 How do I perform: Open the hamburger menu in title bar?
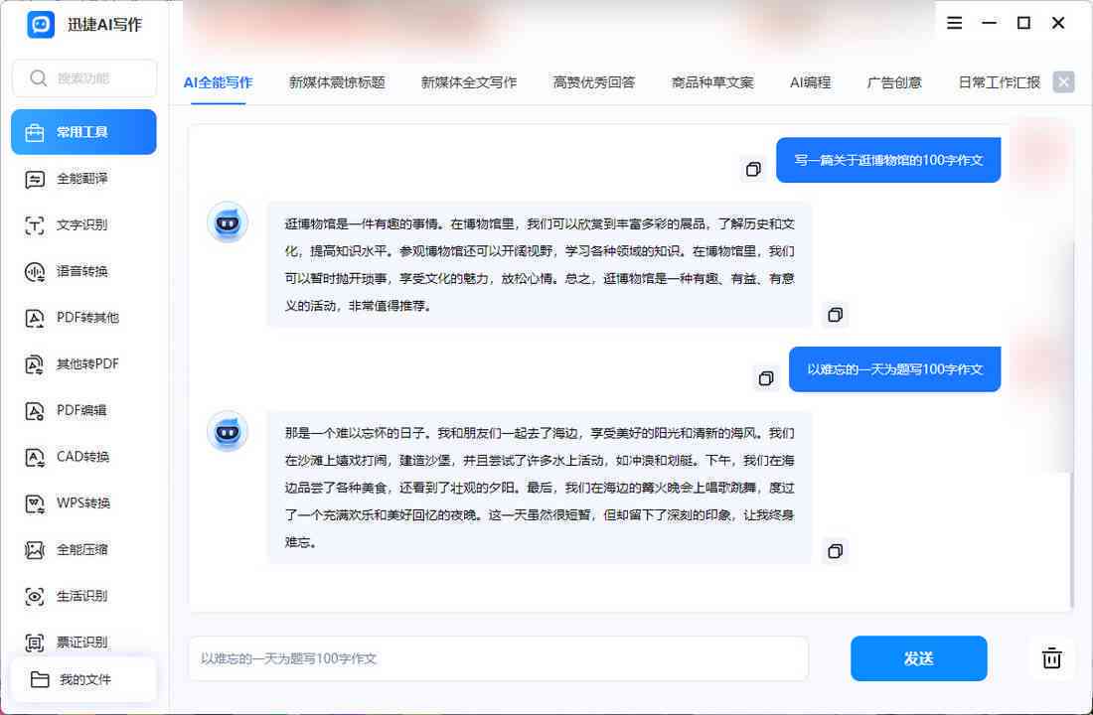point(954,23)
